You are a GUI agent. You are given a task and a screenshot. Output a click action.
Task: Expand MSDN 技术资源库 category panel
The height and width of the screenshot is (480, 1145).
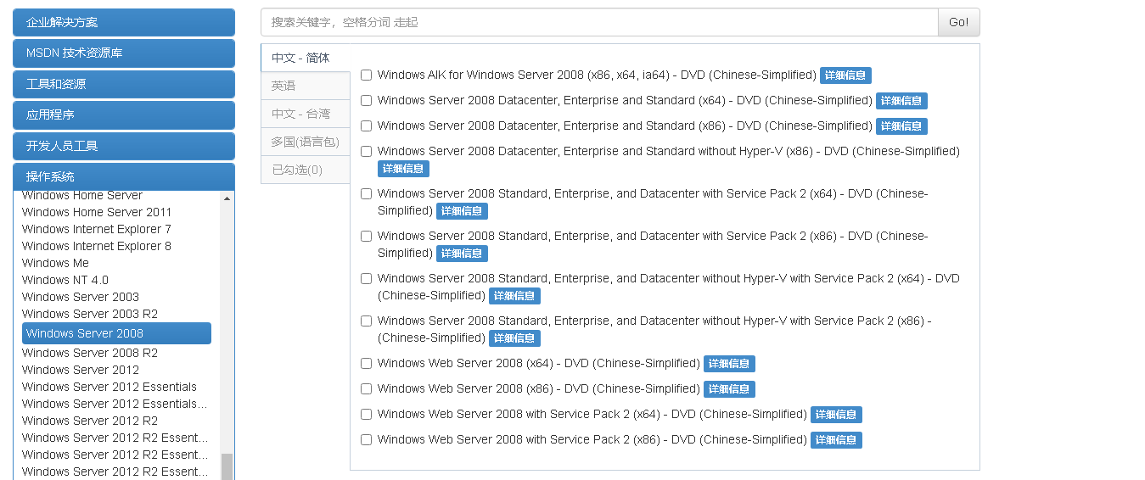124,53
